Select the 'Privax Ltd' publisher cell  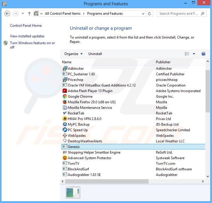point(163,119)
